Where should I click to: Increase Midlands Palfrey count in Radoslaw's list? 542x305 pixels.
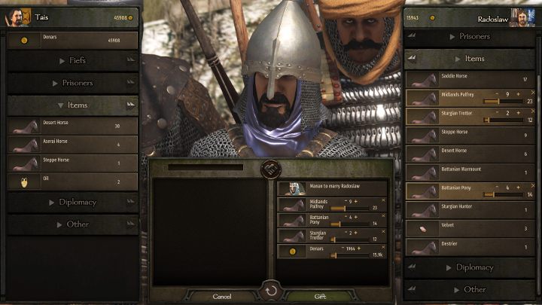tap(518, 94)
